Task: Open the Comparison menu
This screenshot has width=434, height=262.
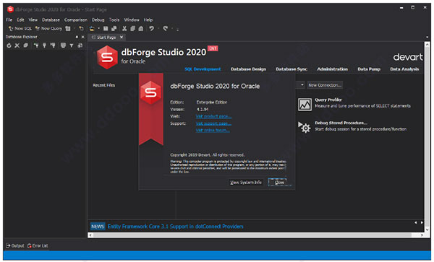Action: (x=76, y=20)
